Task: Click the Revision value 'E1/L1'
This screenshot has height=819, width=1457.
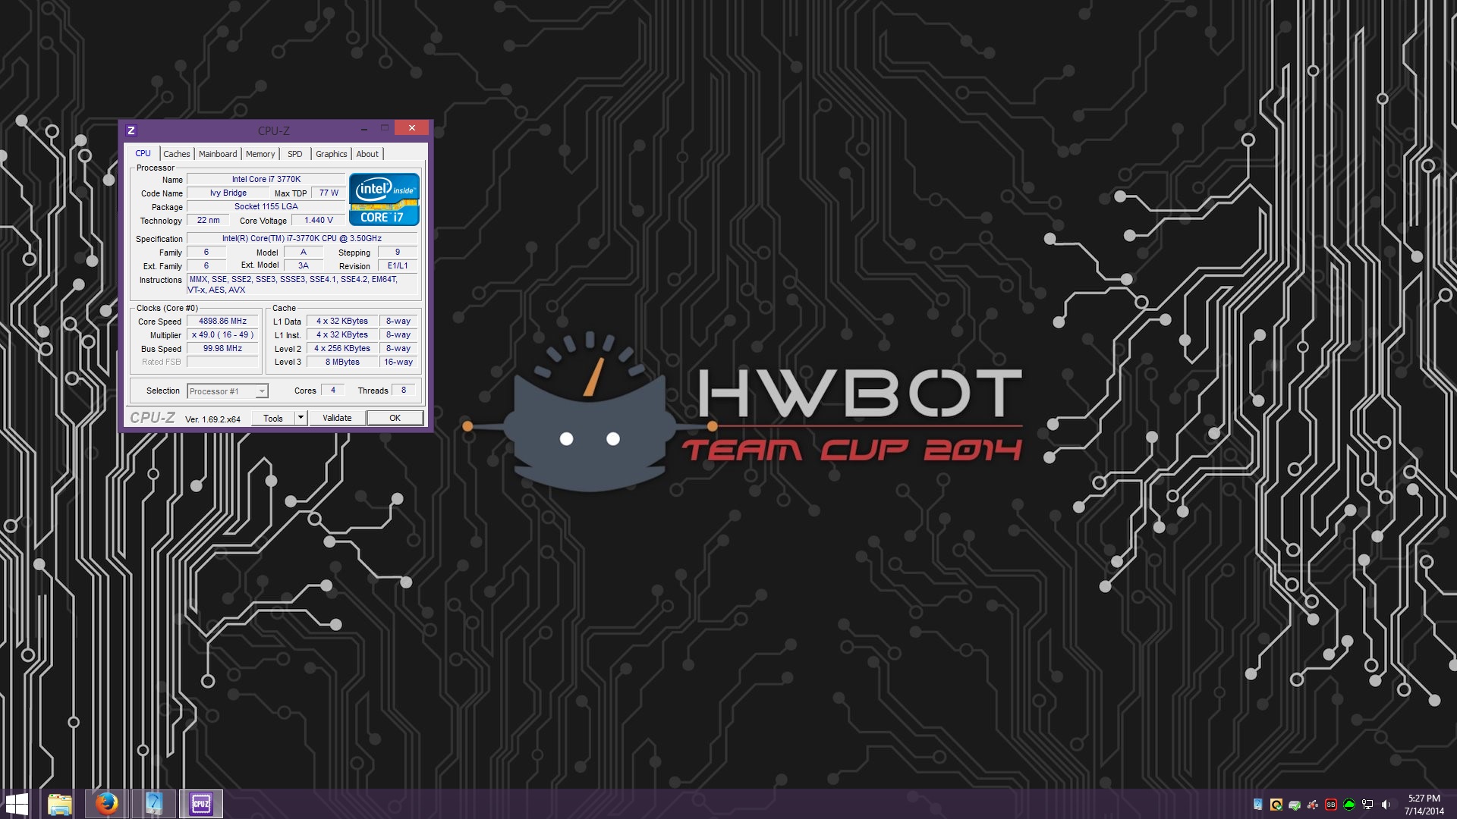Action: coord(397,266)
